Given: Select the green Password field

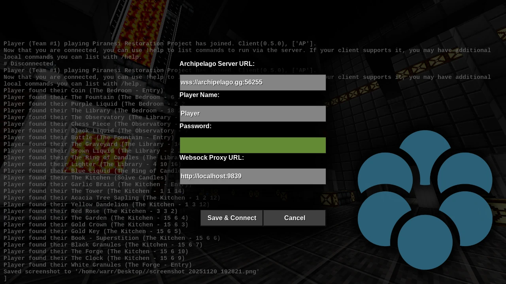Looking at the screenshot, I should tap(253, 145).
